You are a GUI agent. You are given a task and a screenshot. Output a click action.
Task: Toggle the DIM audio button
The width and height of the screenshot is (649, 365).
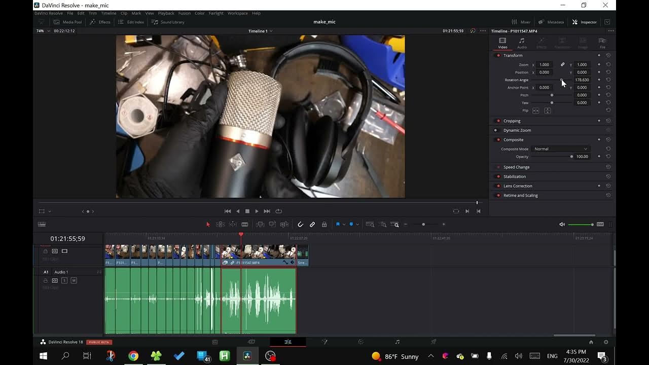tap(600, 224)
